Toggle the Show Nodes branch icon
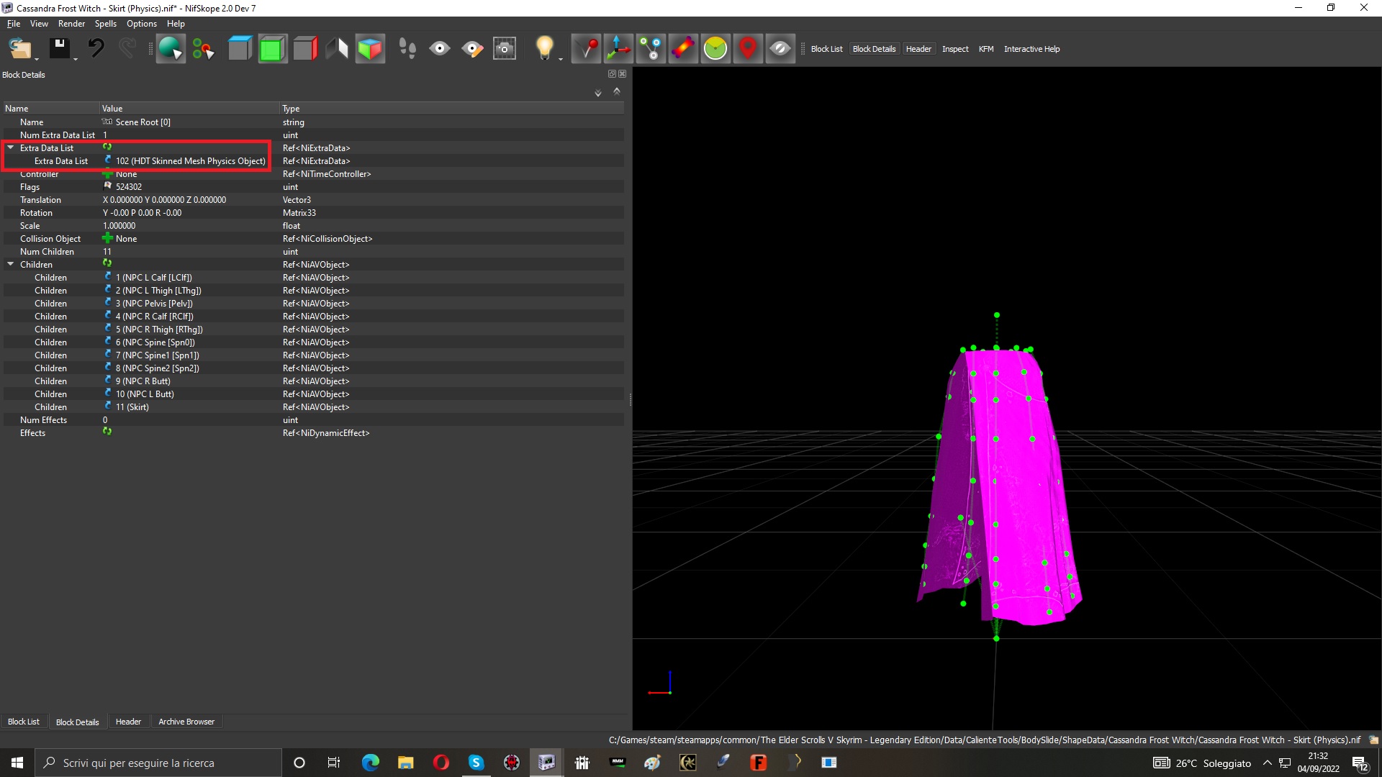The width and height of the screenshot is (1382, 777). (651, 48)
